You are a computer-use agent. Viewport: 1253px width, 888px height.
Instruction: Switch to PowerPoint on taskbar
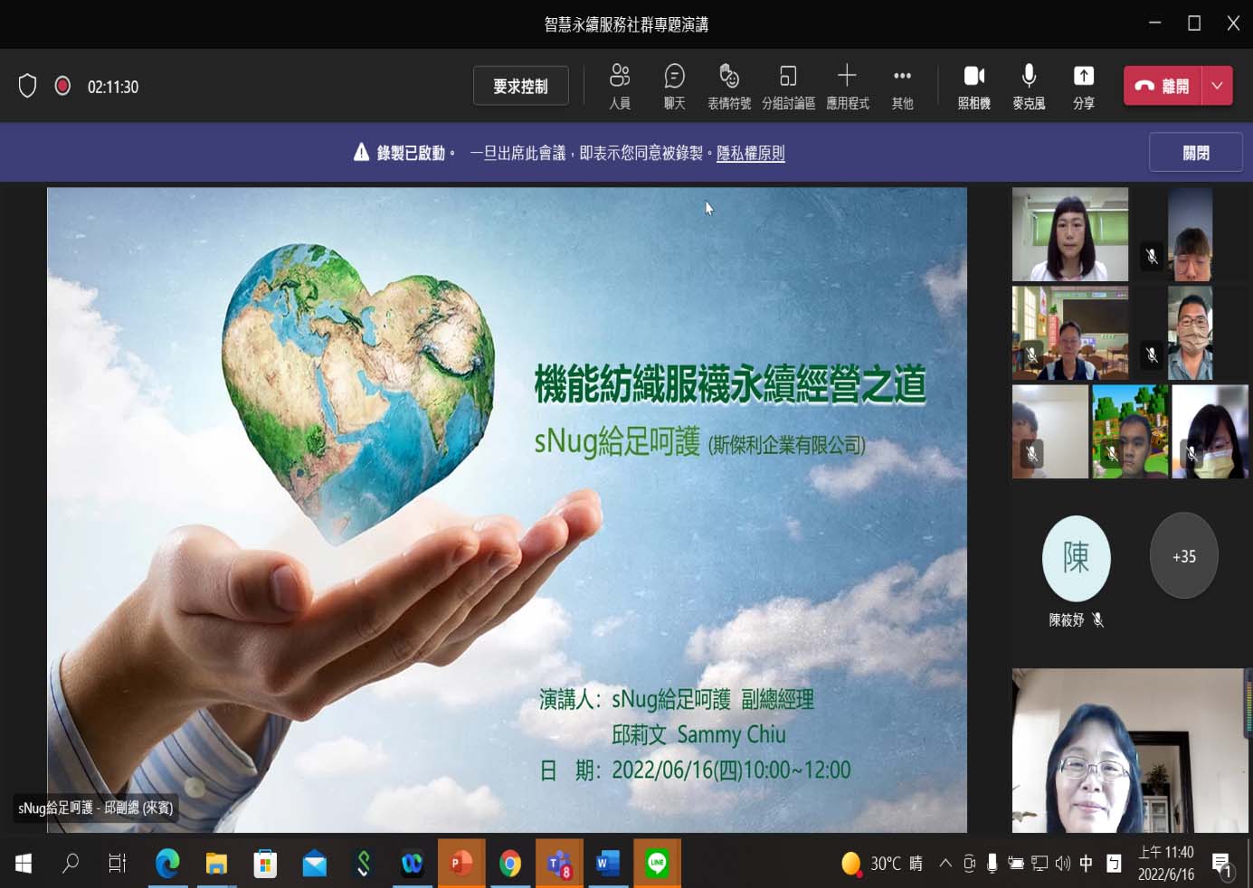461,864
